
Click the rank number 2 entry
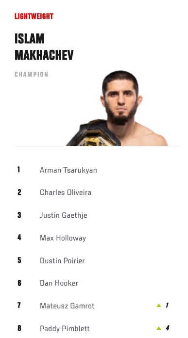coord(19,192)
